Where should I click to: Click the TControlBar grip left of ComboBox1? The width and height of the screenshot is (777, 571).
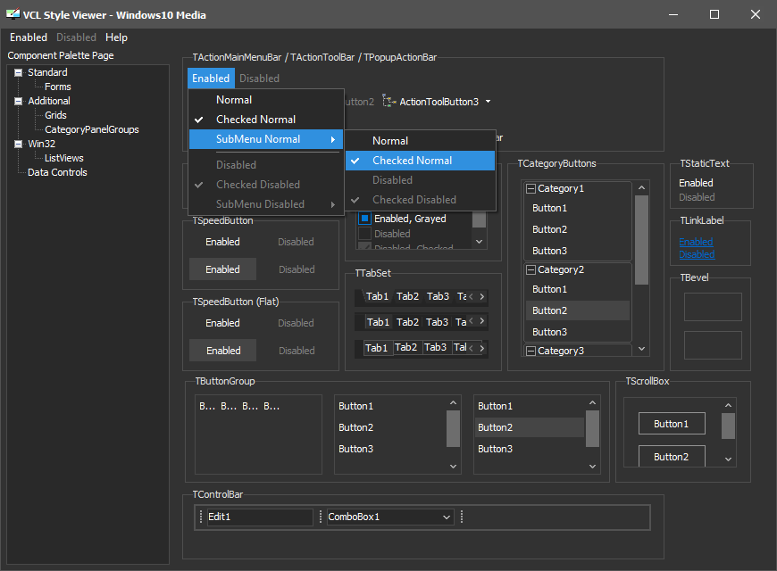click(x=321, y=517)
